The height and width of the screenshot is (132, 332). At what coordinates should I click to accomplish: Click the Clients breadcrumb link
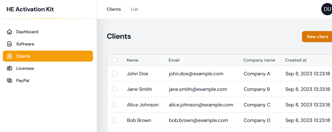click(114, 9)
